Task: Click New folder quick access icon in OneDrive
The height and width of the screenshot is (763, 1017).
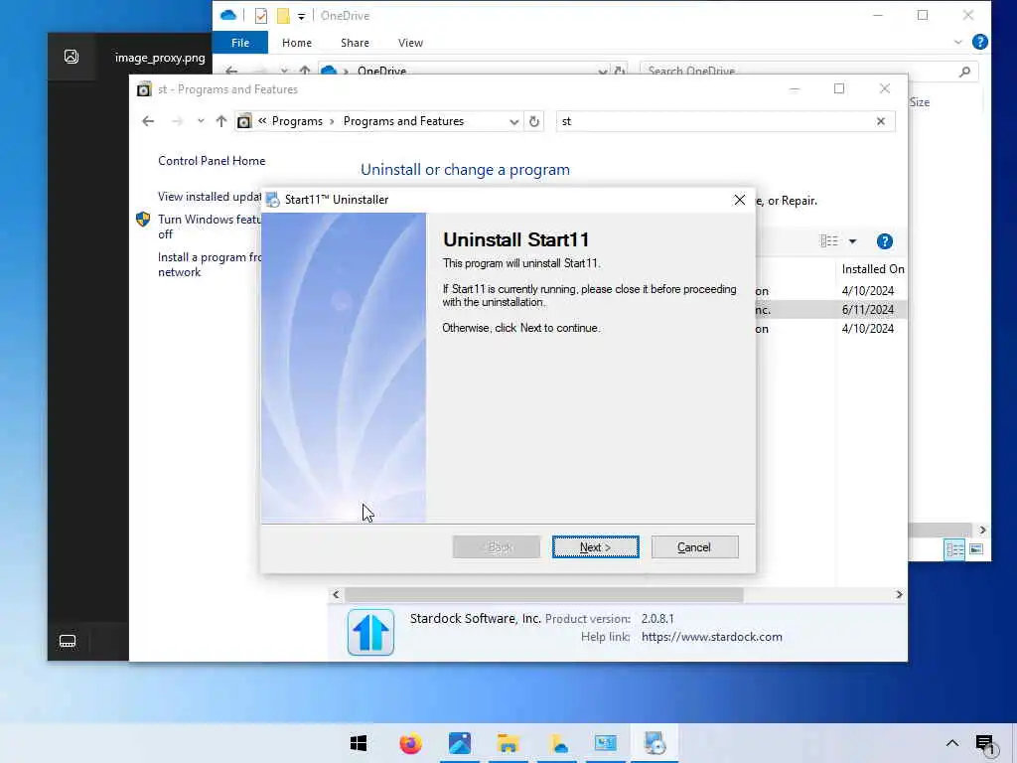Action: pos(283,16)
